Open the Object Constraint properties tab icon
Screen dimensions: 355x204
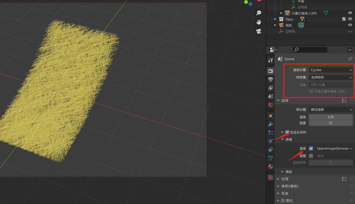tap(271, 150)
